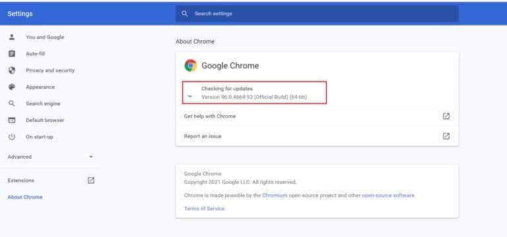
Task: Click the Appearance palette icon
Action: [x=12, y=87]
